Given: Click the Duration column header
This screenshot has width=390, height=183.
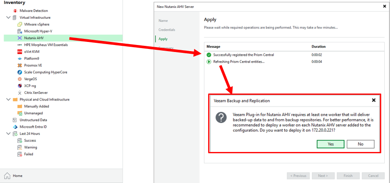Looking at the screenshot, I should 318,47.
